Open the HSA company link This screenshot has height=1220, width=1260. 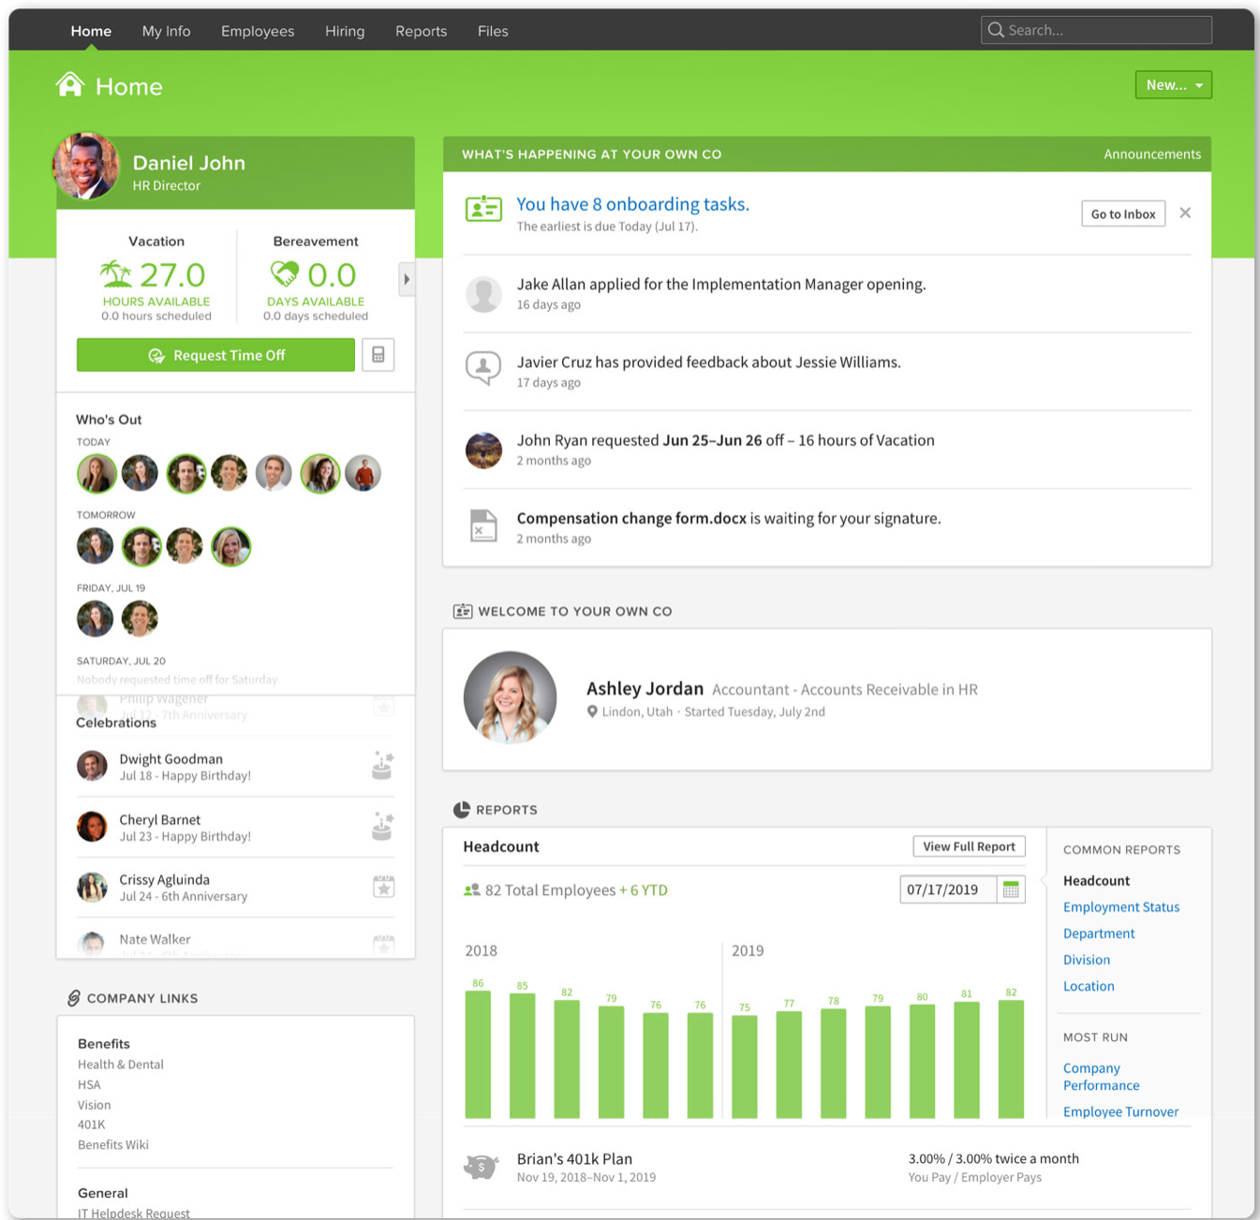click(x=89, y=1085)
